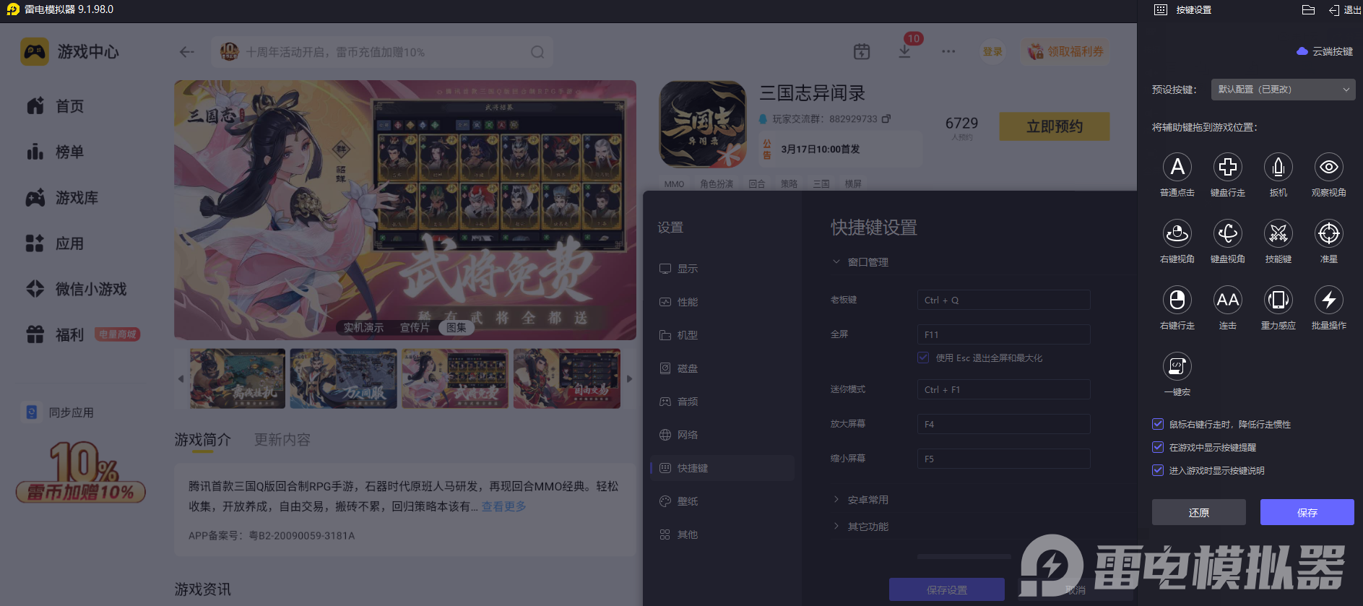Screen dimensions: 1363x606
Task: Select 快捷键 shortcuts settings tab
Action: pos(722,468)
